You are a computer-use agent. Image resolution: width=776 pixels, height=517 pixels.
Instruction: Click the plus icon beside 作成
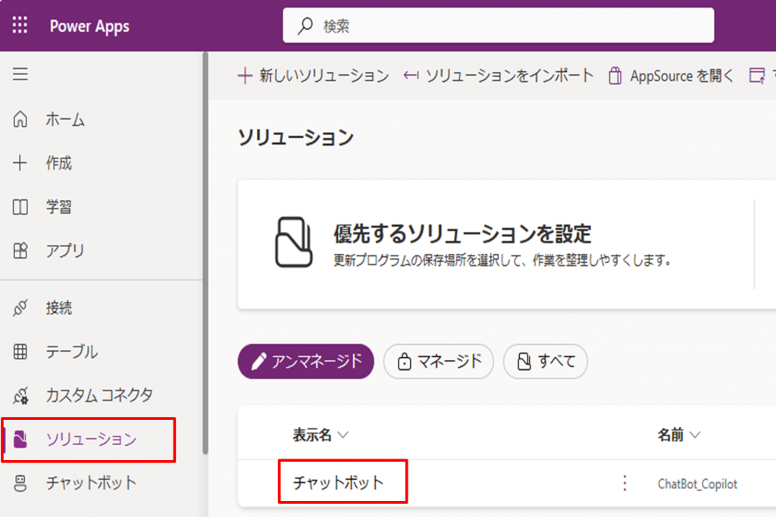pyautogui.click(x=20, y=163)
